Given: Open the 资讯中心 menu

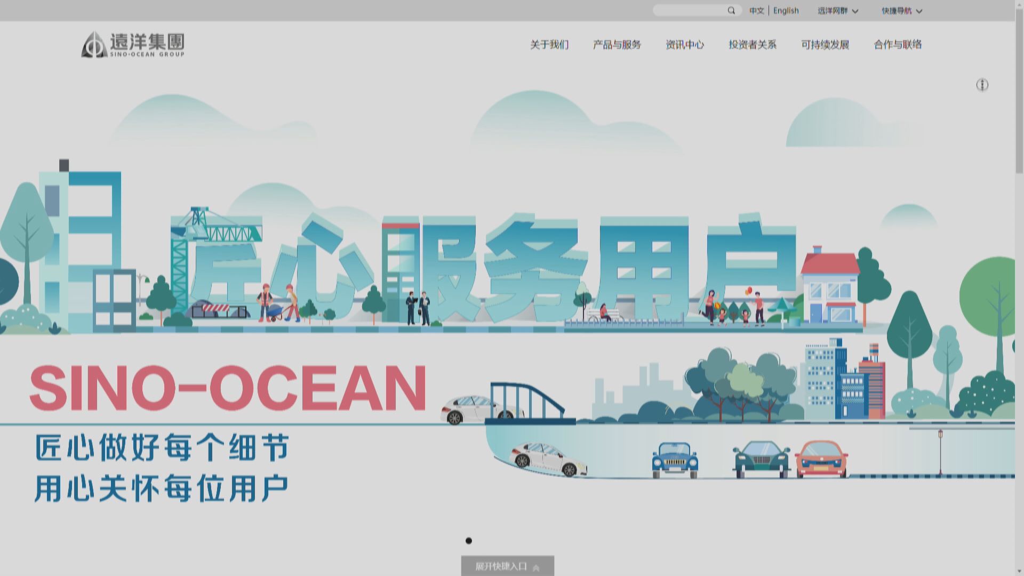Looking at the screenshot, I should pos(684,45).
